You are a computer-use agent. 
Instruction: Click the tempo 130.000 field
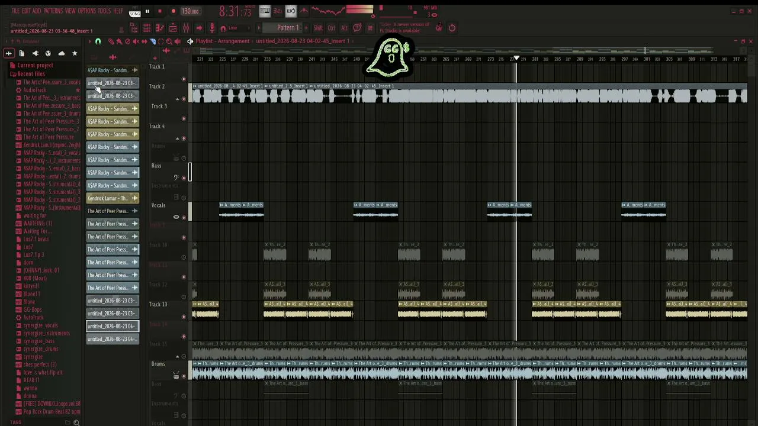pyautogui.click(x=190, y=11)
